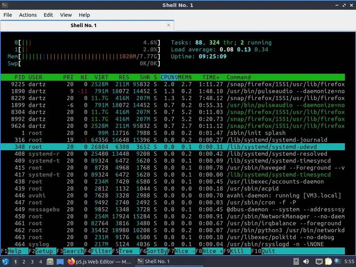Click the F4 Filter button in htop
Screen dimensions: 356x267
98,251
